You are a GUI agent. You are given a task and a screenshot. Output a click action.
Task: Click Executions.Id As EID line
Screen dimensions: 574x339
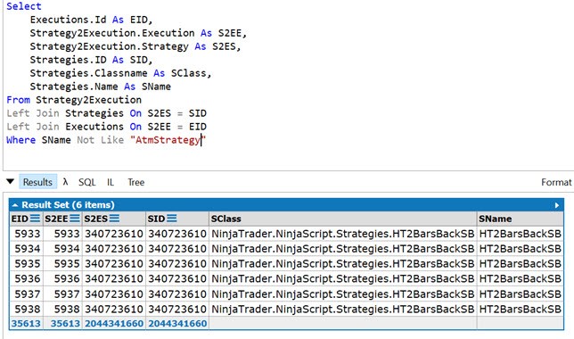tap(91, 20)
